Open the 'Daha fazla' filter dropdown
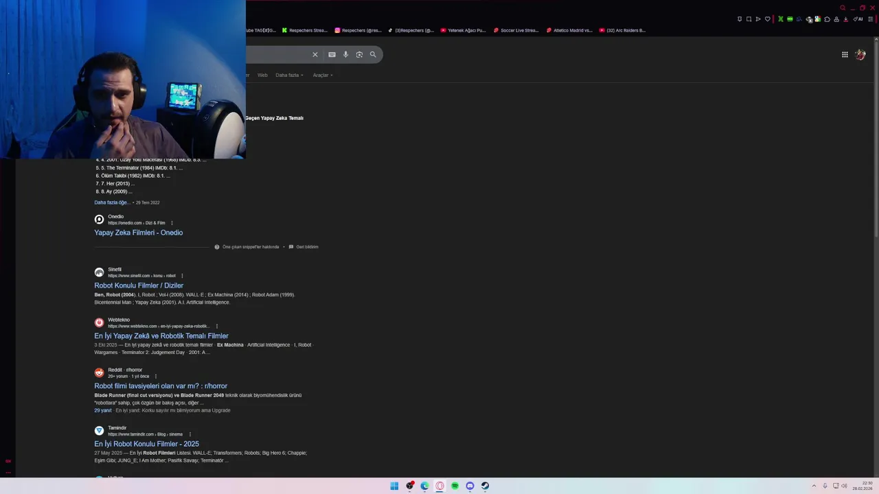Screen dimensions: 879x494 pos(289,75)
